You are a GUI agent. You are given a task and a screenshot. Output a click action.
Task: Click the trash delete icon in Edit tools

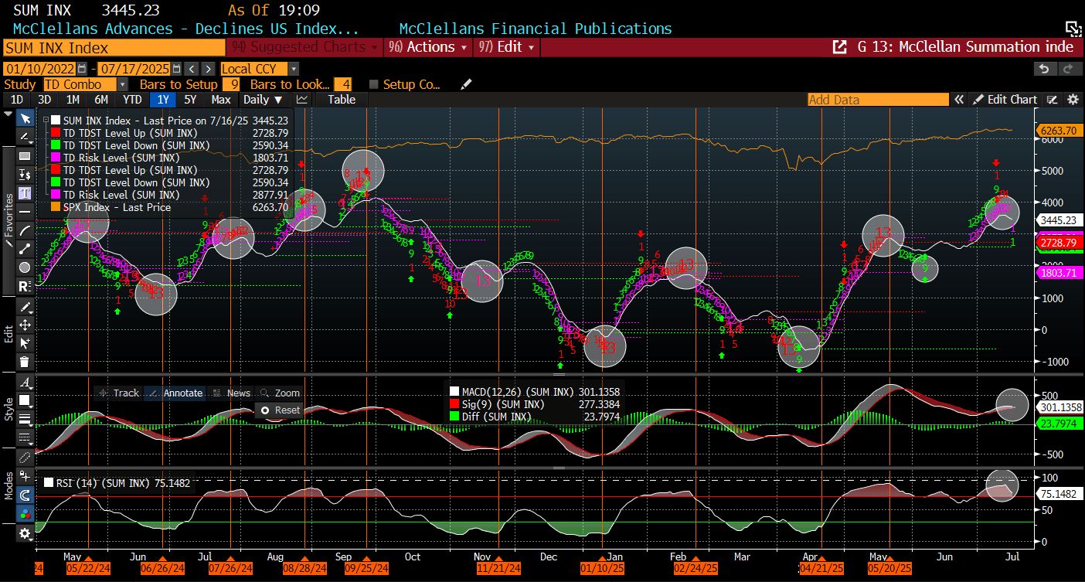click(x=25, y=361)
